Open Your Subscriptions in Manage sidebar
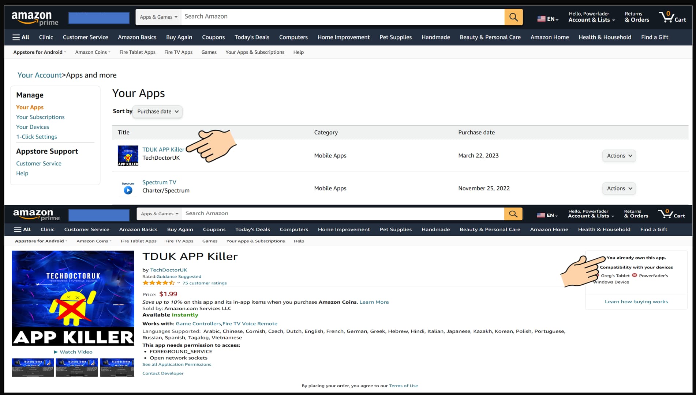Viewport: 696px width, 395px height. (x=40, y=117)
